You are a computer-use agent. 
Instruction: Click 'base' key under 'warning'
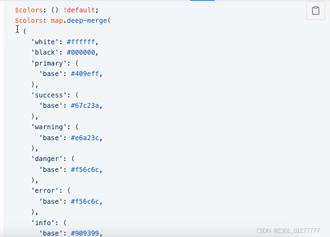tap(51, 138)
